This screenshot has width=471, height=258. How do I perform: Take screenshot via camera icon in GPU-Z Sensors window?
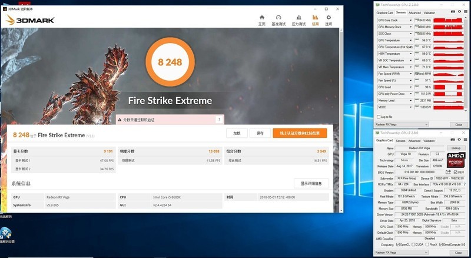(x=453, y=12)
